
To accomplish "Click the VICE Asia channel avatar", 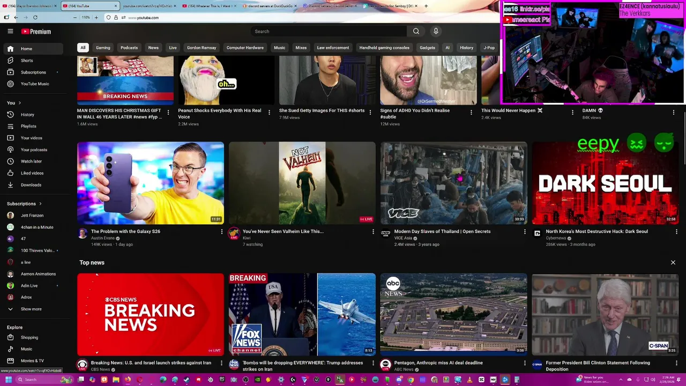I will (x=385, y=233).
